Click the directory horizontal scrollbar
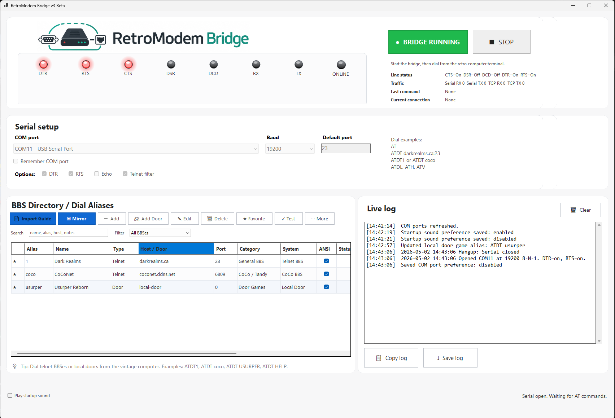615x418 pixels. pyautogui.click(x=127, y=353)
